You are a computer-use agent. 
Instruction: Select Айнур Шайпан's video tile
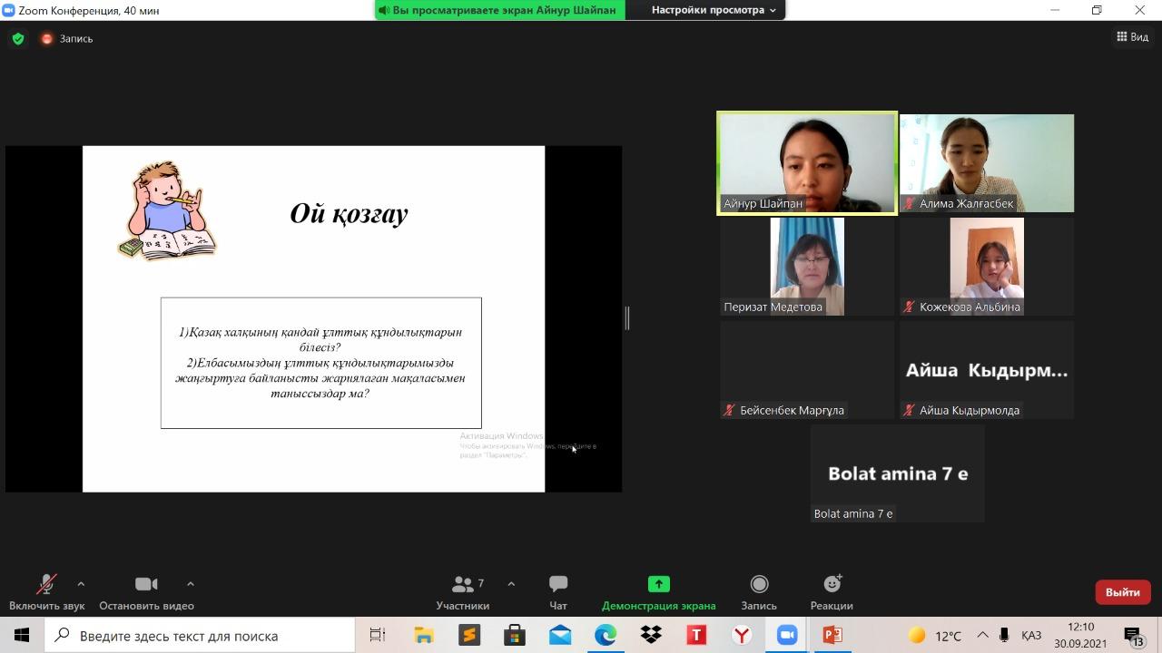click(x=807, y=163)
